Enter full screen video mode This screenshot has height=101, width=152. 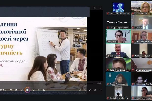[x=90, y=90]
